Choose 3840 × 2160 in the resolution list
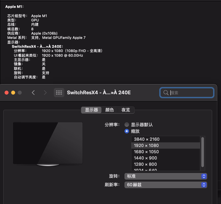Image resolution: width=221 pixels, height=204 pixels. click(146, 139)
